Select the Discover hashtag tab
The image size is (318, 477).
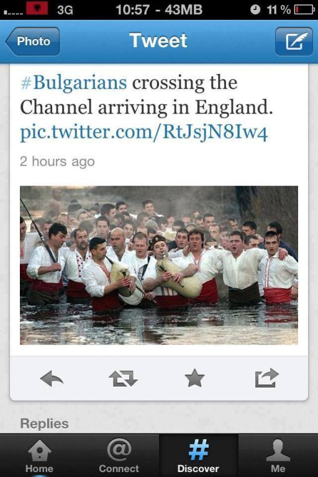198,455
